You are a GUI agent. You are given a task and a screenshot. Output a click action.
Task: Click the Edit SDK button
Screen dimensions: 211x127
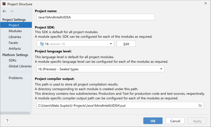(x=126, y=44)
